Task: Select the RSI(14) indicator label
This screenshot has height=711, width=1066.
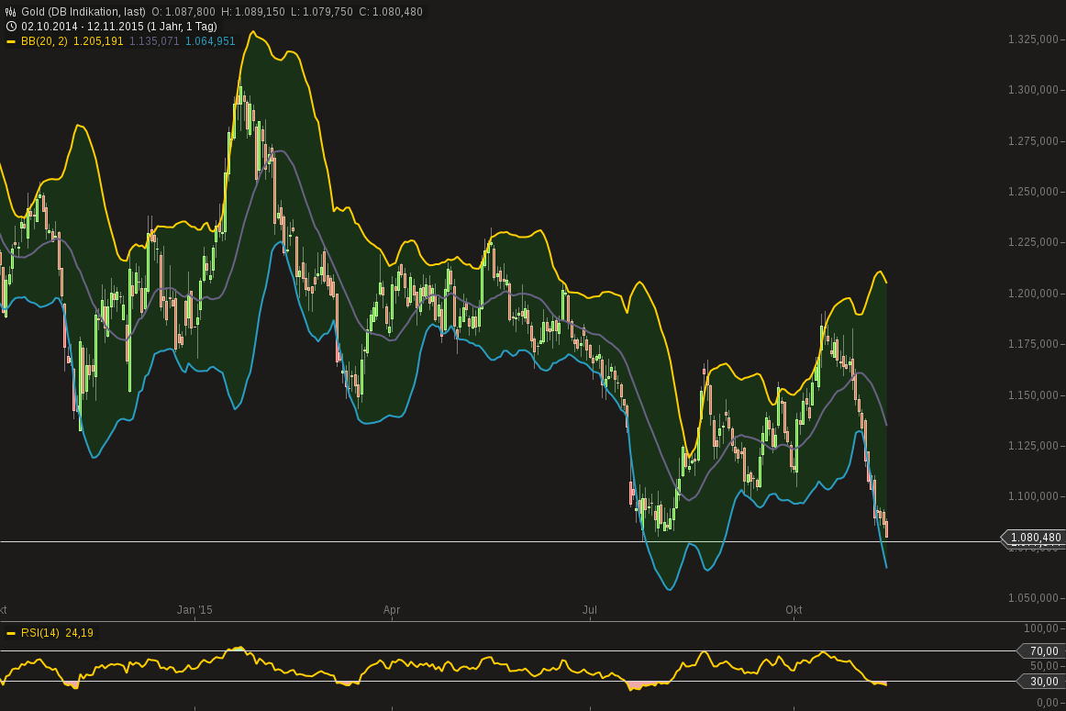Action: pyautogui.click(x=40, y=633)
